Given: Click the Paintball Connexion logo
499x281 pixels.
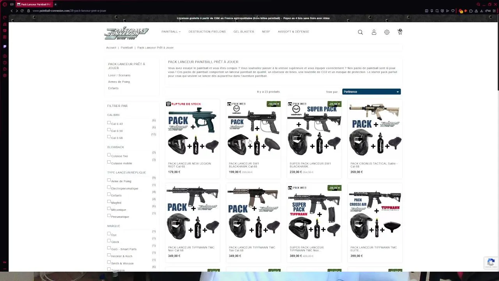Looking at the screenshot, I should tap(126, 33).
